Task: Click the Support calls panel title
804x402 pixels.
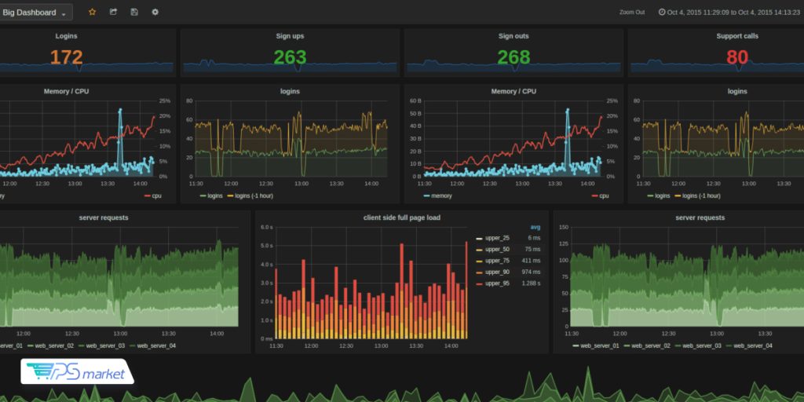Action: pos(736,36)
